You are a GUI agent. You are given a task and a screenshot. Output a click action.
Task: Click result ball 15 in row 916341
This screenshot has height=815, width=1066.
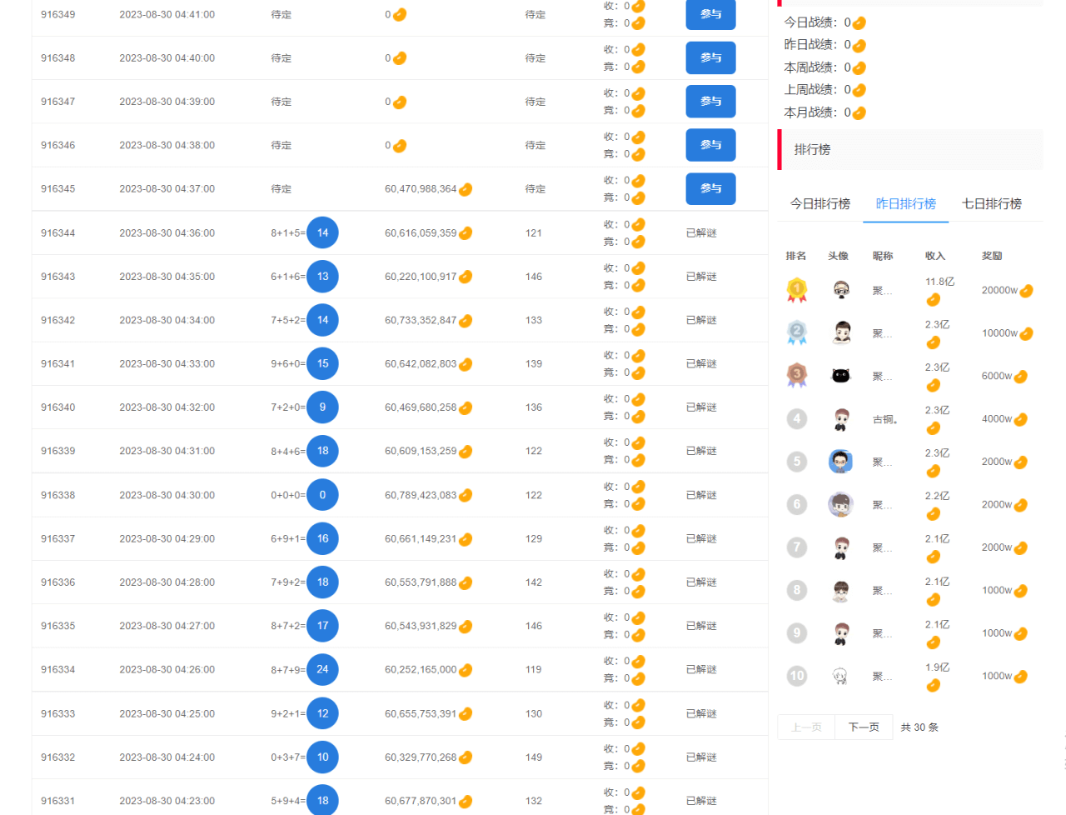[x=322, y=363]
